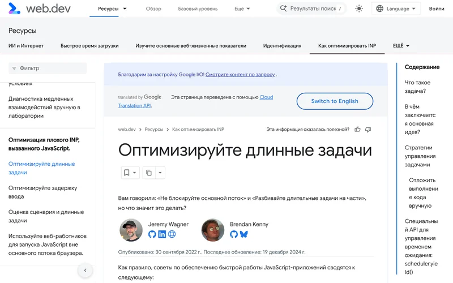Select Как оптимизировать INP tab
This screenshot has width=453, height=283.
347,46
